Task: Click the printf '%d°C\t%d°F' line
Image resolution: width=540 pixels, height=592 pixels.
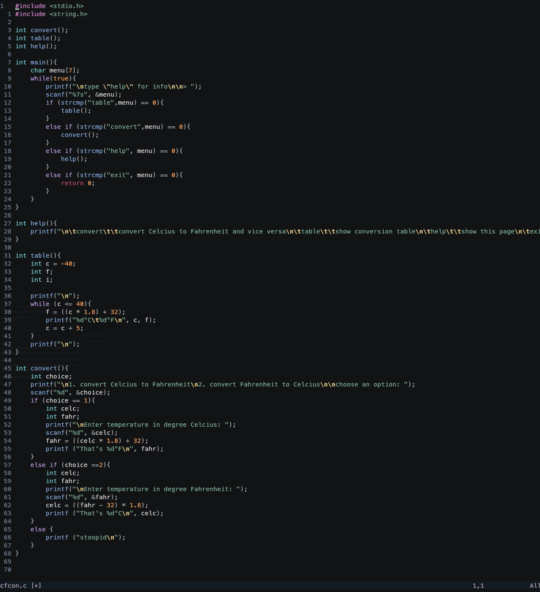Action: [x=101, y=320]
